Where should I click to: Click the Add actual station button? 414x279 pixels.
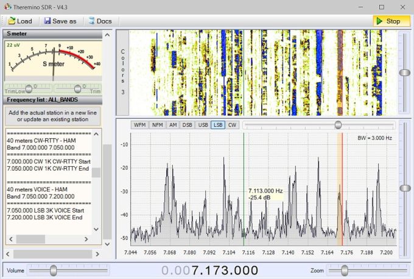(52, 116)
